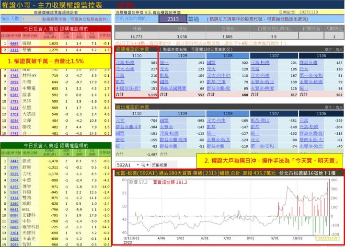Open stock code link 3406
345x247 pixels.
[14, 239]
